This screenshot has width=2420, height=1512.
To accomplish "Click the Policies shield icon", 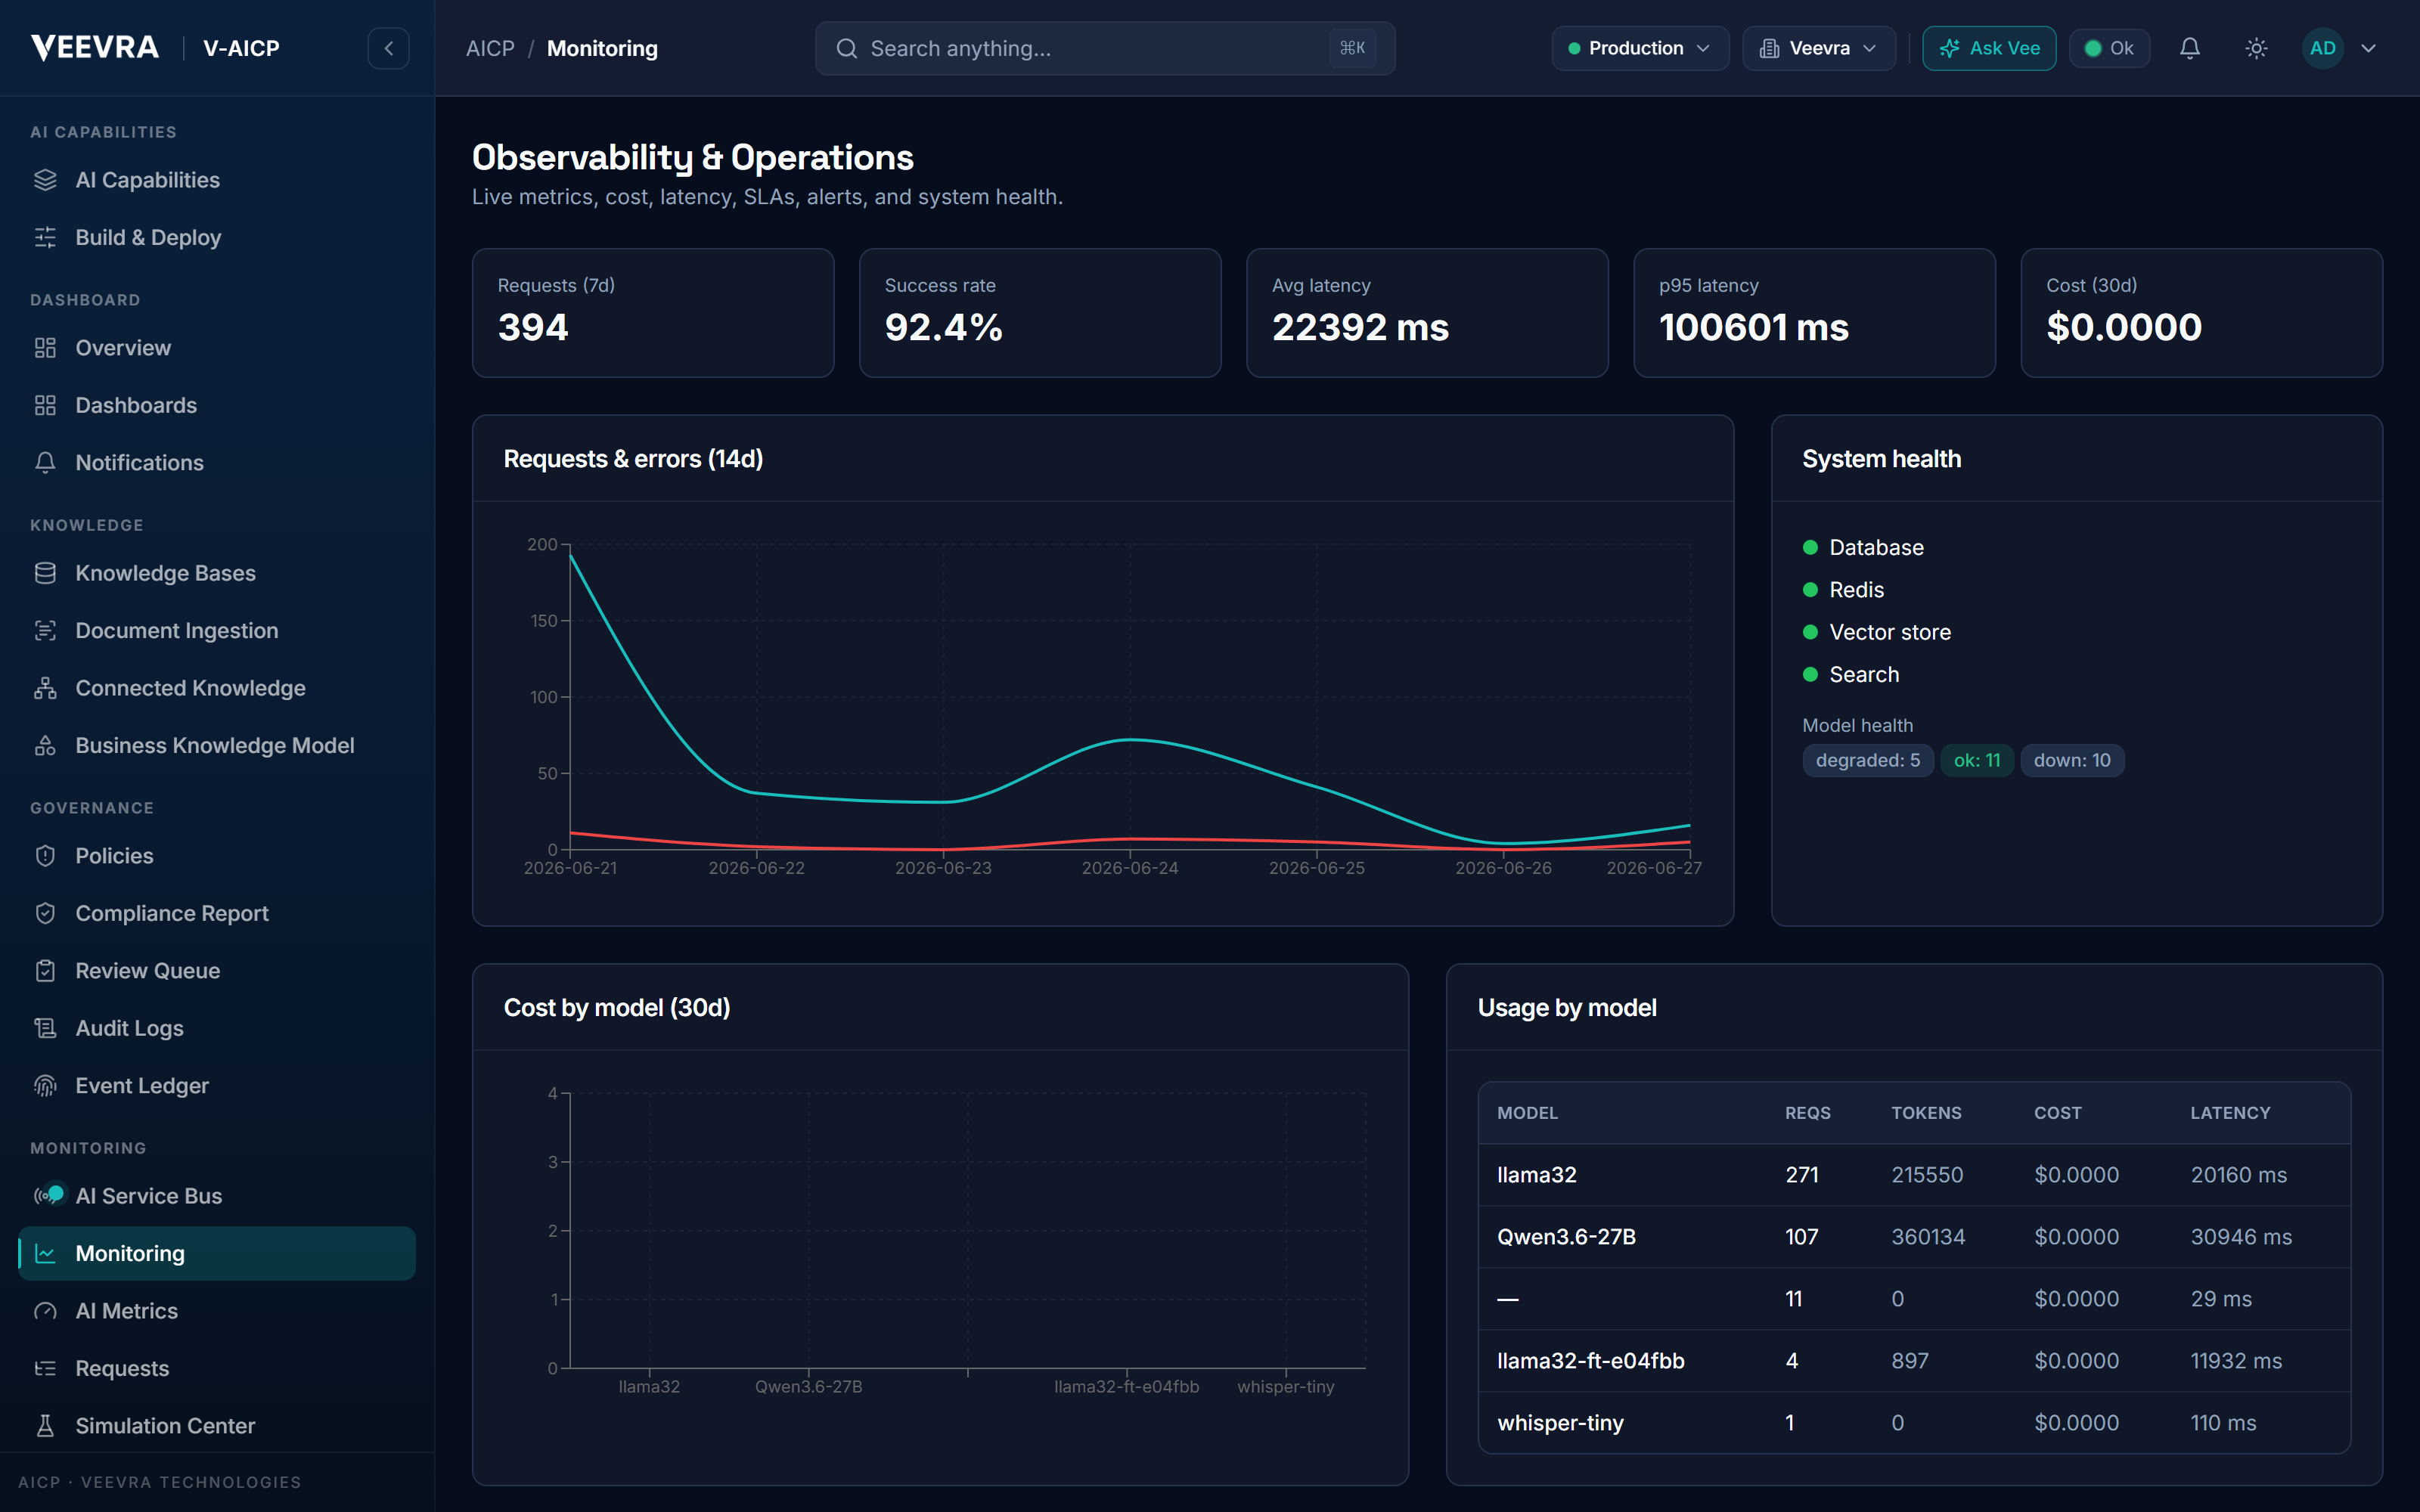I will [45, 856].
